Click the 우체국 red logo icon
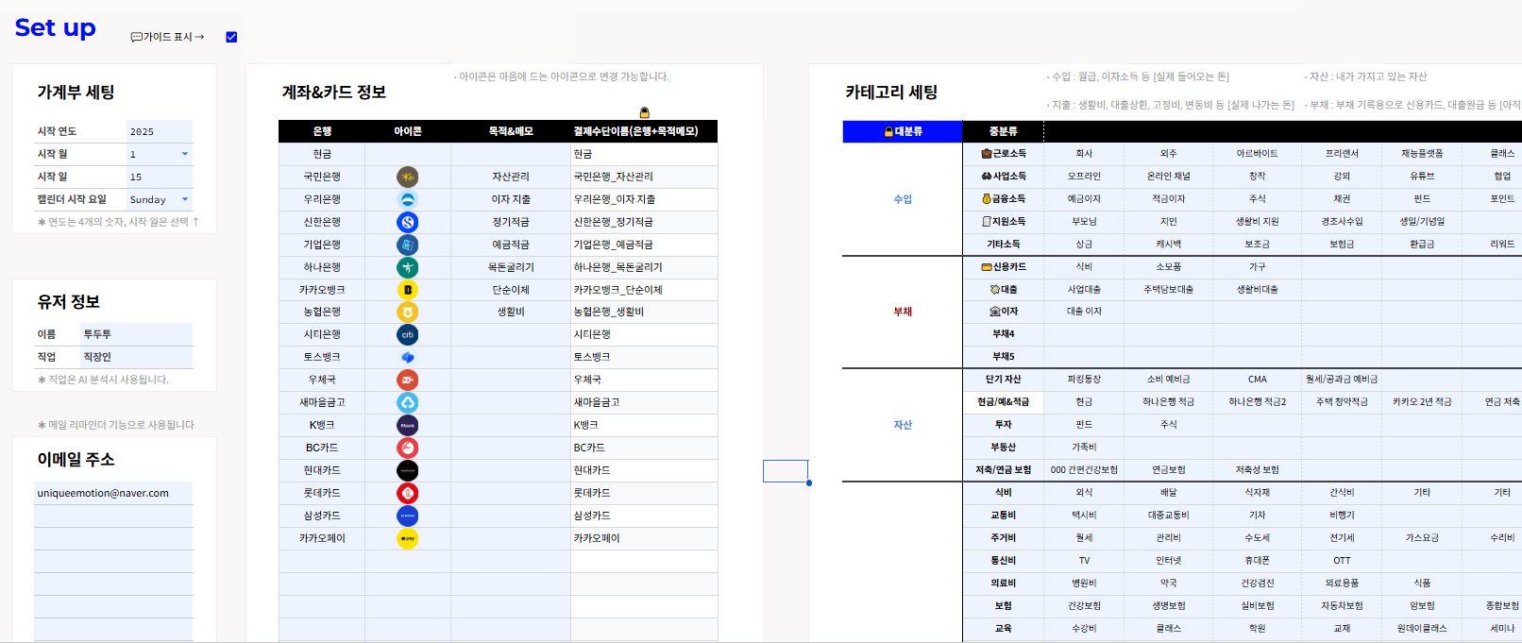The height and width of the screenshot is (643, 1522). [x=408, y=380]
